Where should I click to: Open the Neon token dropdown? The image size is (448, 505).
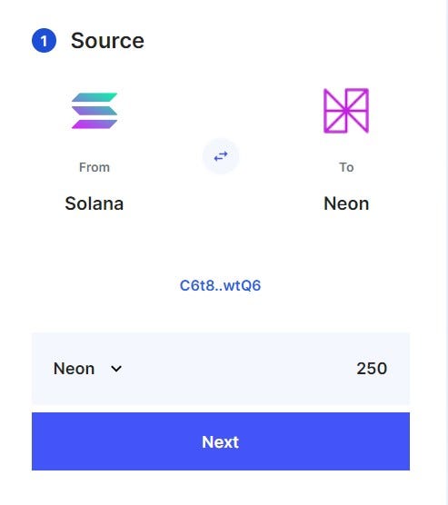click(87, 369)
